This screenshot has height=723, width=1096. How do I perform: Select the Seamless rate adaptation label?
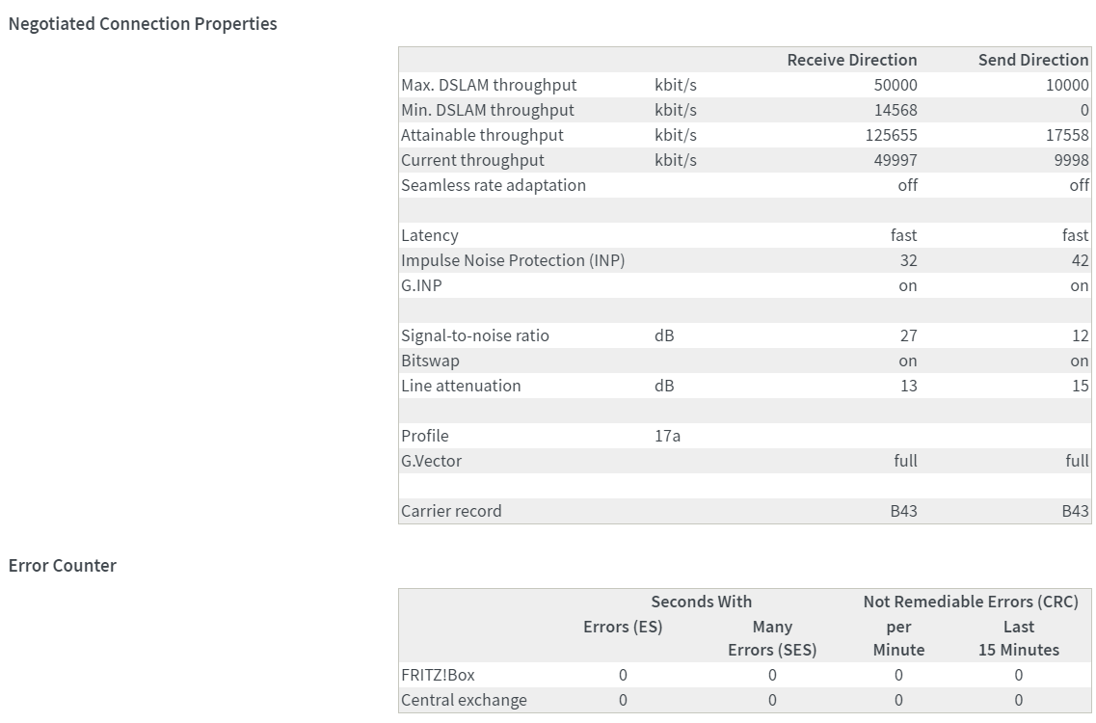click(494, 185)
